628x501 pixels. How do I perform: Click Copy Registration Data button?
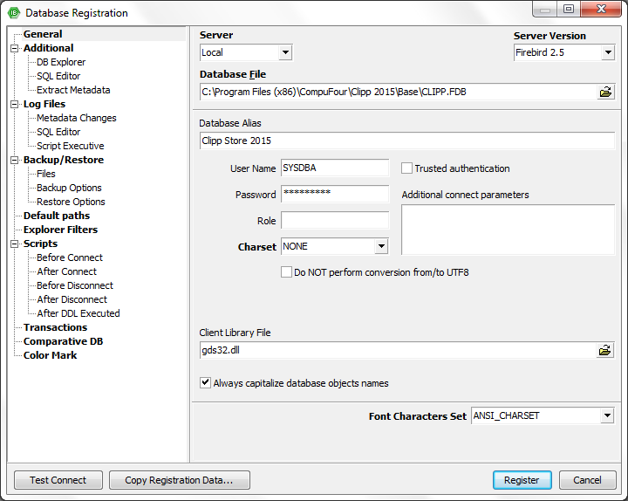(x=179, y=480)
